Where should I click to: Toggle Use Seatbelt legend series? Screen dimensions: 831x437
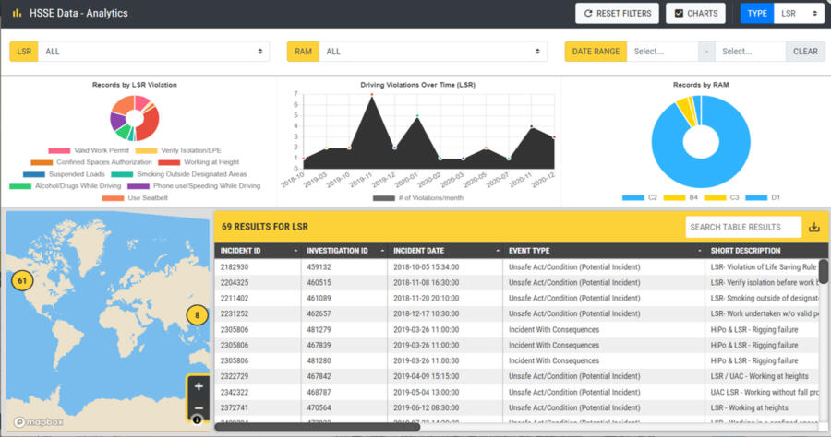click(148, 197)
